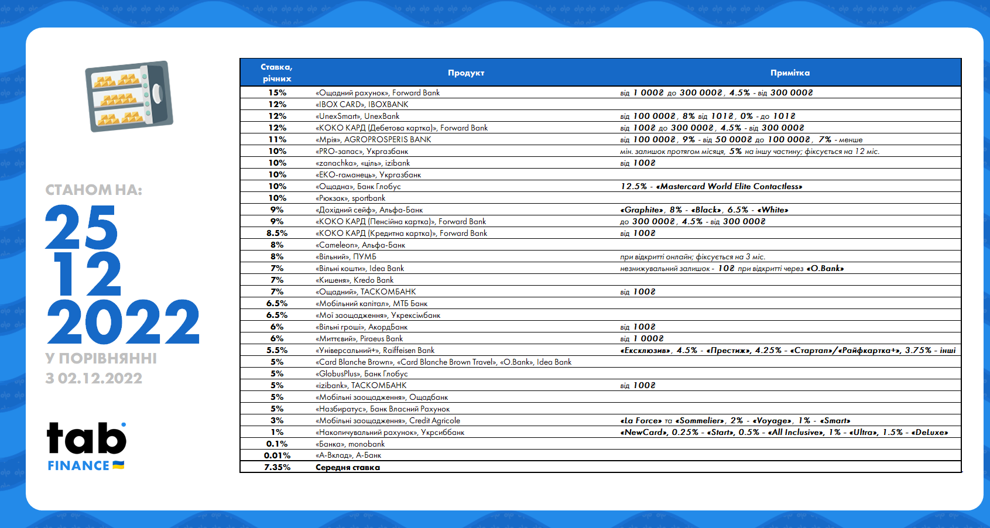990x528 pixels.
Task: Click '«Мобільні заощадження», Ощадбанк' product
Action: 382,397
